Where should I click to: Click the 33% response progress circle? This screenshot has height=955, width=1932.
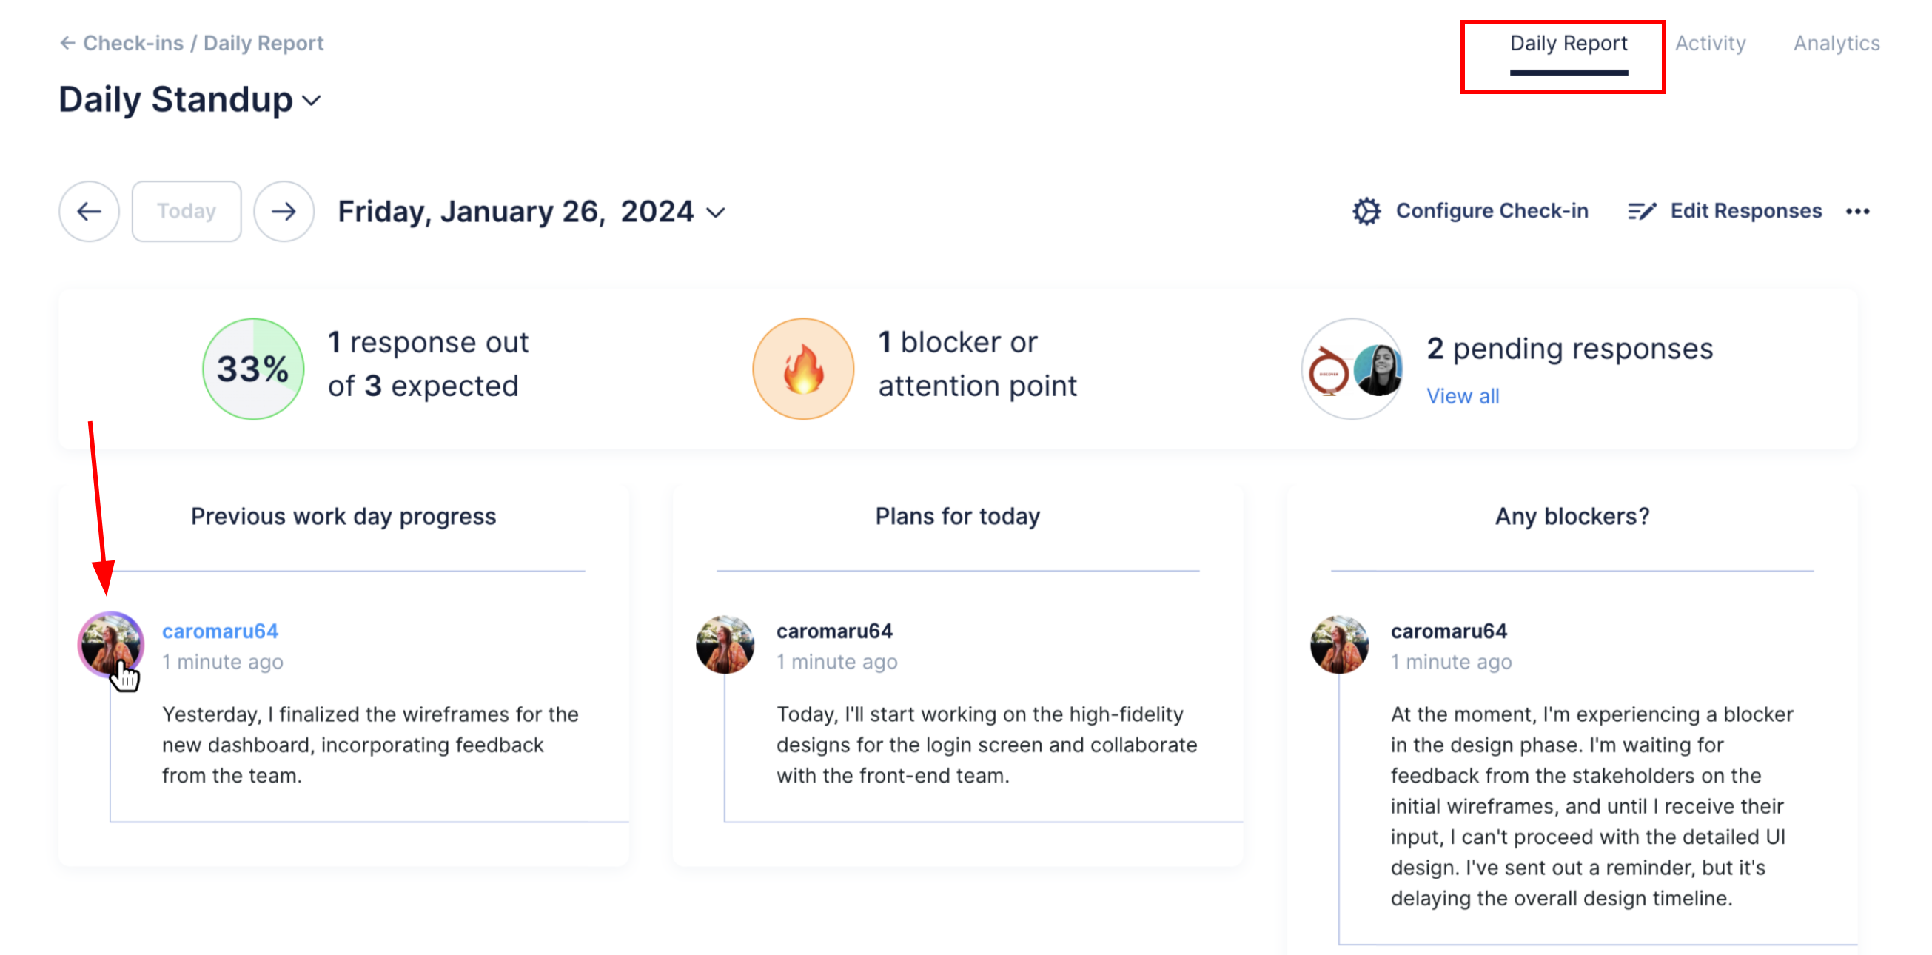(x=253, y=369)
